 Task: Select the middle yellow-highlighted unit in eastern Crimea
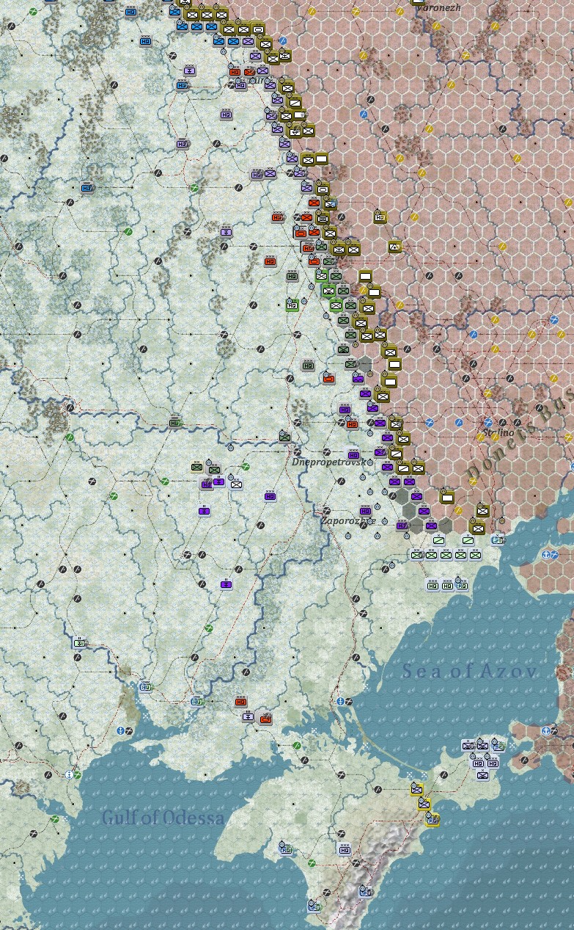(x=424, y=804)
